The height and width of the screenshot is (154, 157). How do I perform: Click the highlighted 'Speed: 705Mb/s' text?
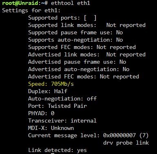pyautogui.click(x=51, y=84)
